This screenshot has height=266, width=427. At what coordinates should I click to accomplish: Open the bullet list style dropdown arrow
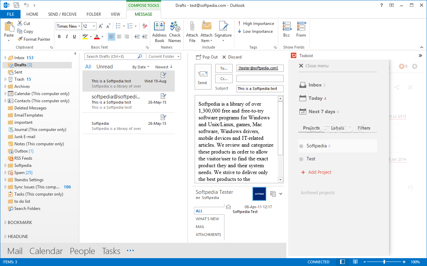pyautogui.click(x=124, y=26)
